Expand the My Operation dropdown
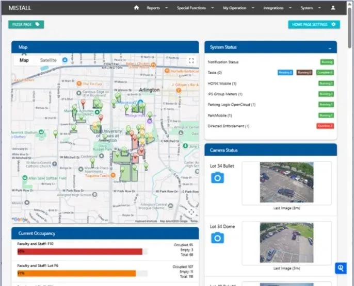The width and height of the screenshot is (354, 286). (x=238, y=8)
